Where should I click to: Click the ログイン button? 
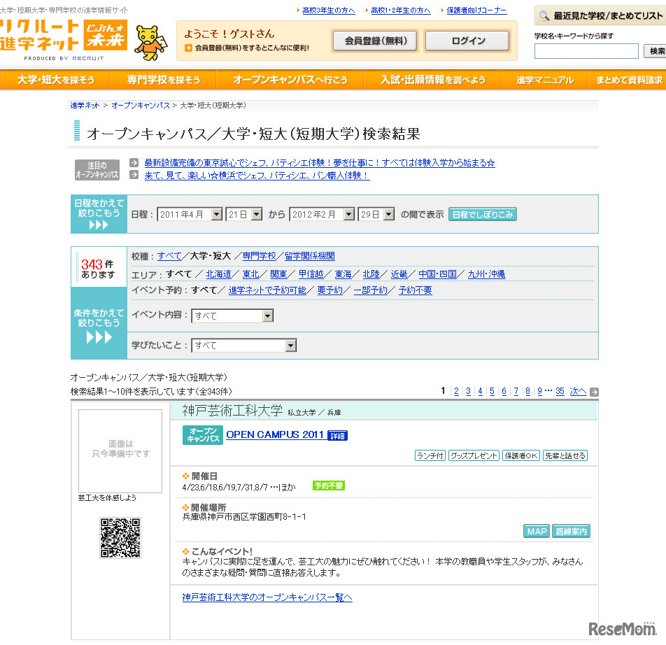(467, 41)
